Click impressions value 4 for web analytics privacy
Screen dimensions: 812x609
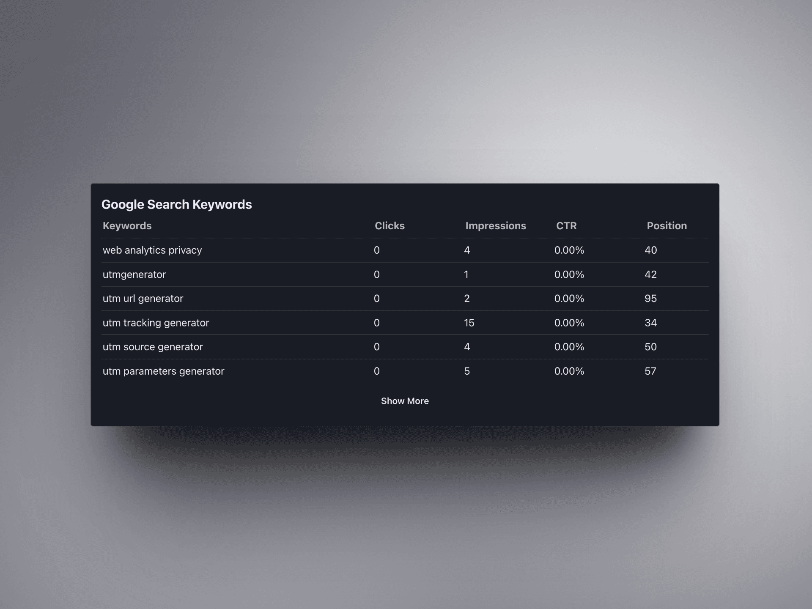tap(467, 250)
